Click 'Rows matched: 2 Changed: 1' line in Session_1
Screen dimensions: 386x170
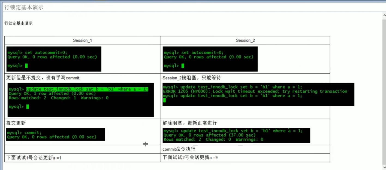[59, 98]
